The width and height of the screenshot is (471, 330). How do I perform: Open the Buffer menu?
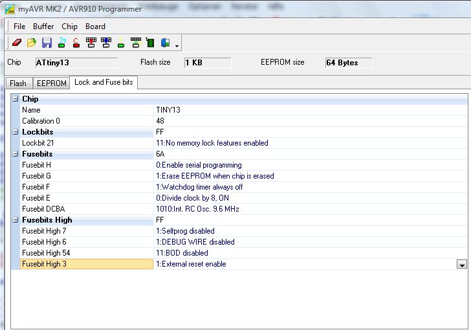[x=43, y=27]
